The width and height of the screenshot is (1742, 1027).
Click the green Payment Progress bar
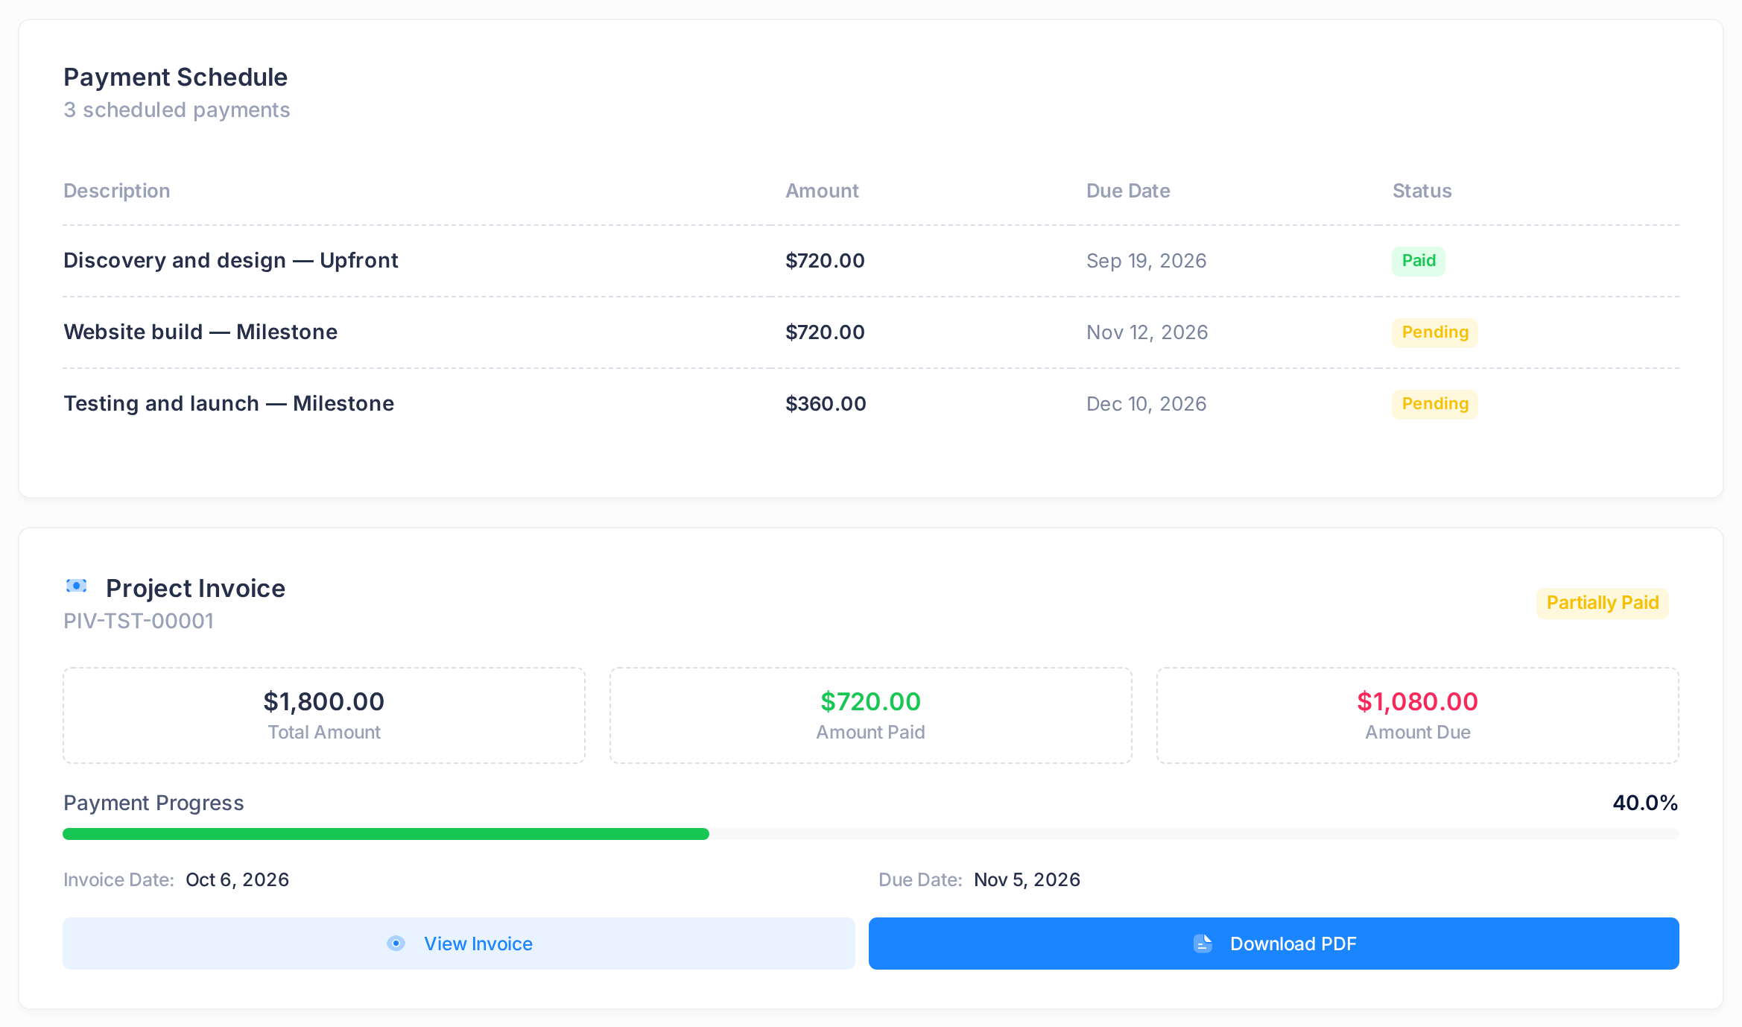pos(386,834)
